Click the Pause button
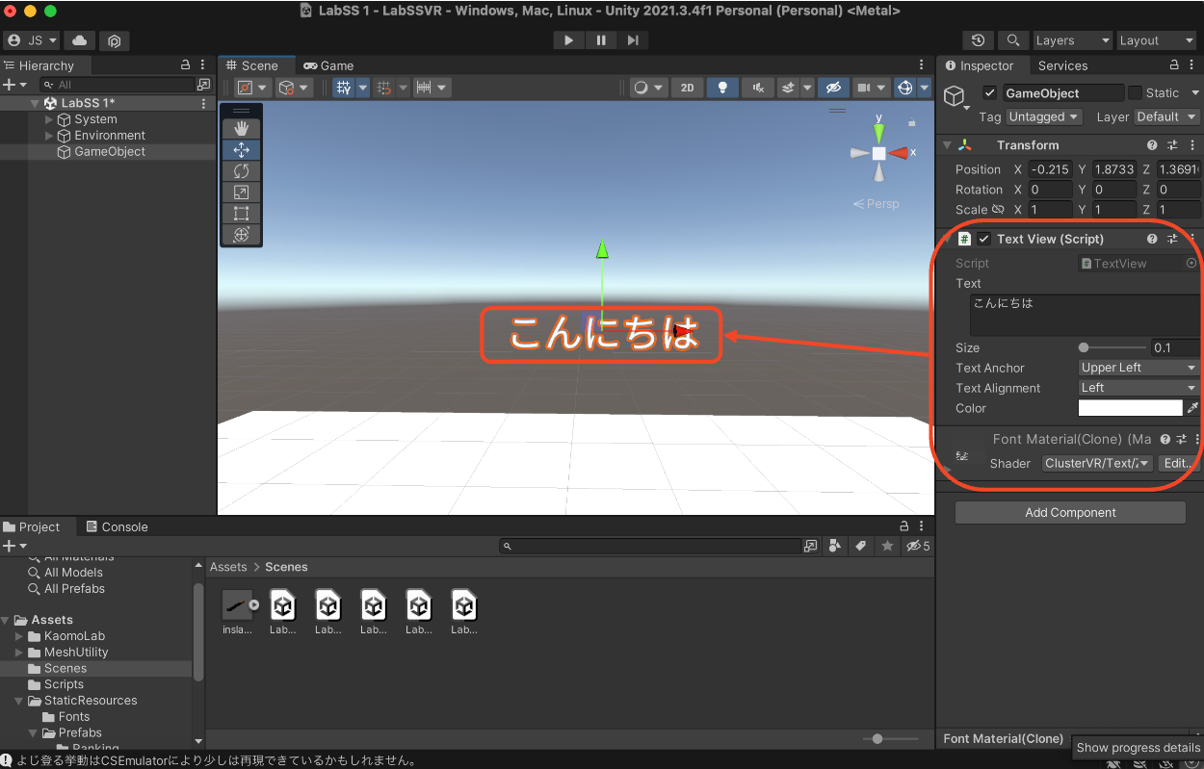Viewport: 1204px width, 769px height. 601,40
